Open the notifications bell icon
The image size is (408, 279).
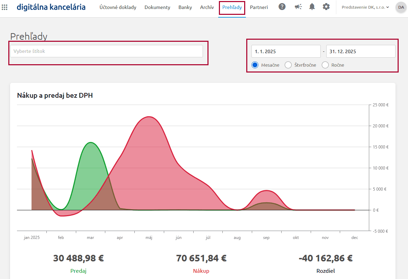click(x=312, y=7)
